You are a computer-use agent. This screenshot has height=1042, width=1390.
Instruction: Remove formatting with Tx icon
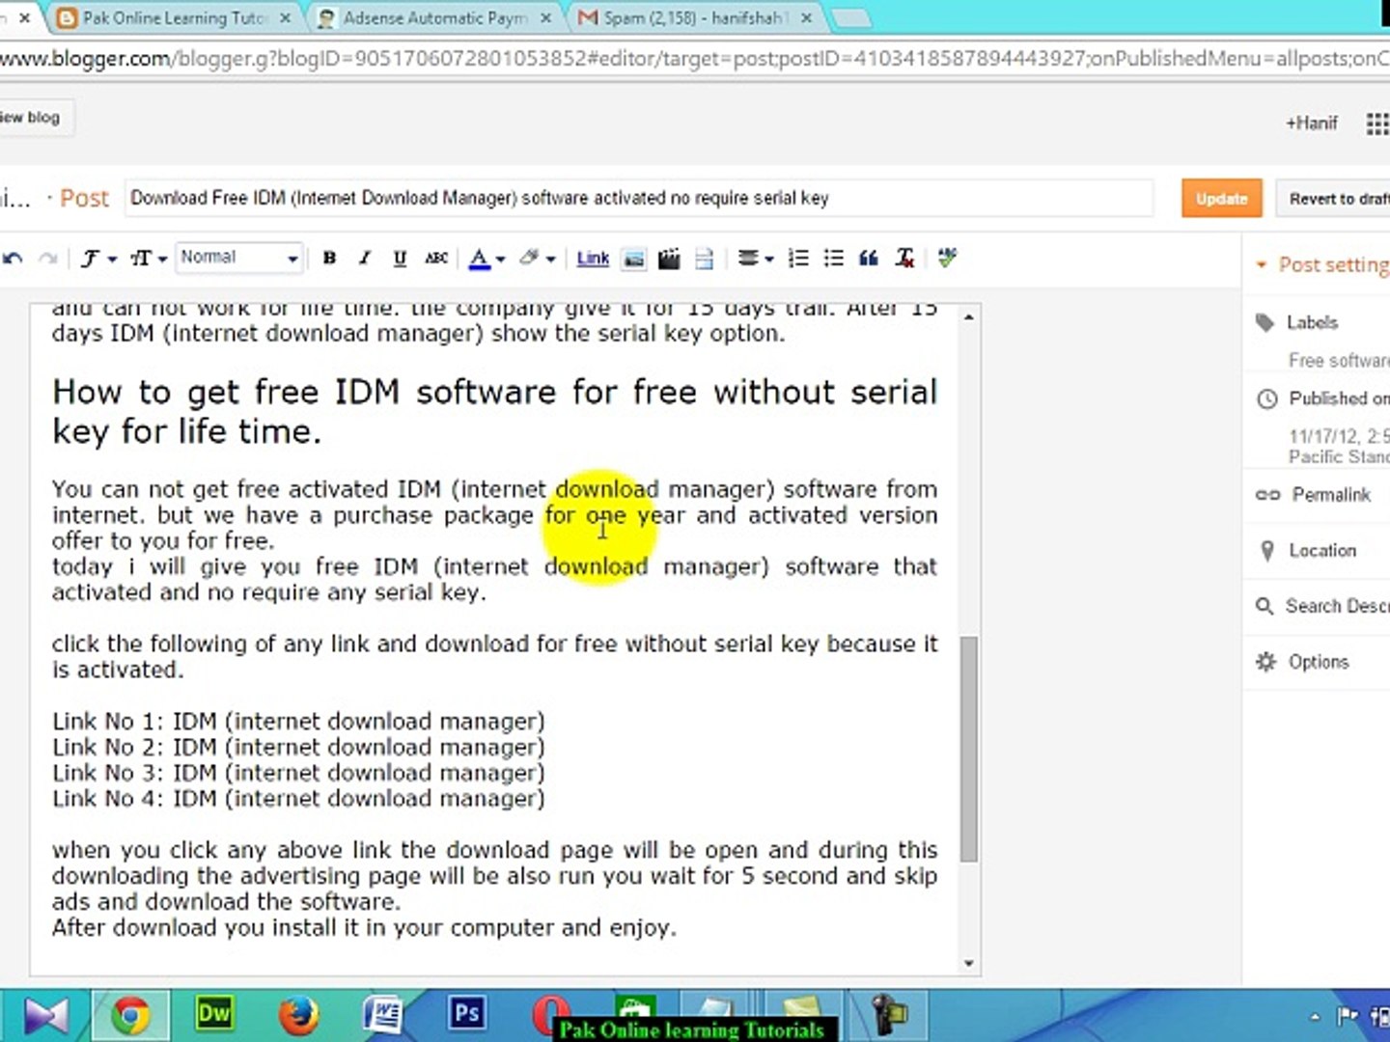coord(904,258)
